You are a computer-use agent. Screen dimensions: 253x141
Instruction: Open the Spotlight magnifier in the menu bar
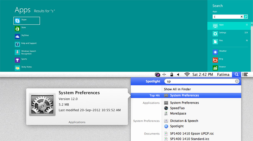point(237,74)
